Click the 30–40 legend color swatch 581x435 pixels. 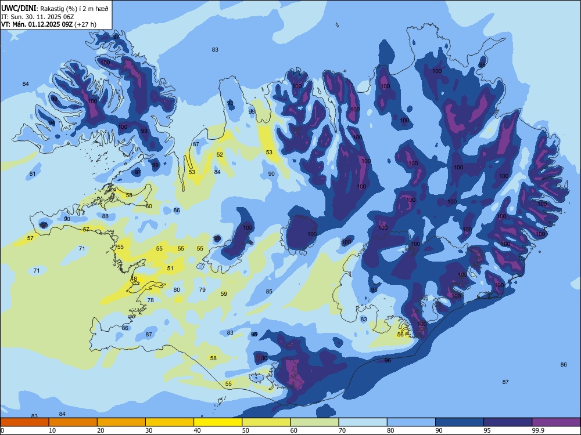(x=170, y=422)
